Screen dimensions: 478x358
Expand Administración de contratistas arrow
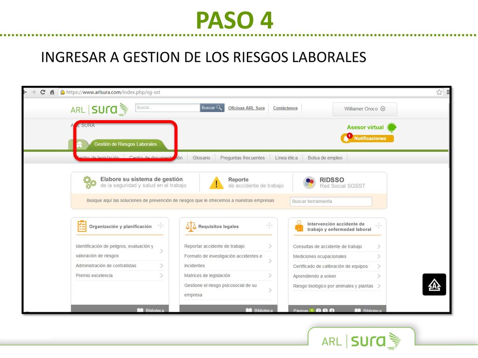click(x=161, y=266)
